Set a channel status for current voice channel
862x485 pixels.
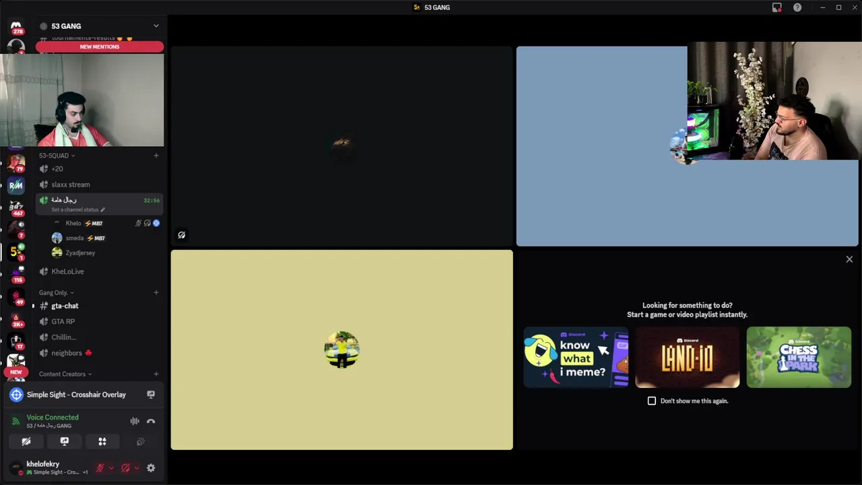click(78, 209)
